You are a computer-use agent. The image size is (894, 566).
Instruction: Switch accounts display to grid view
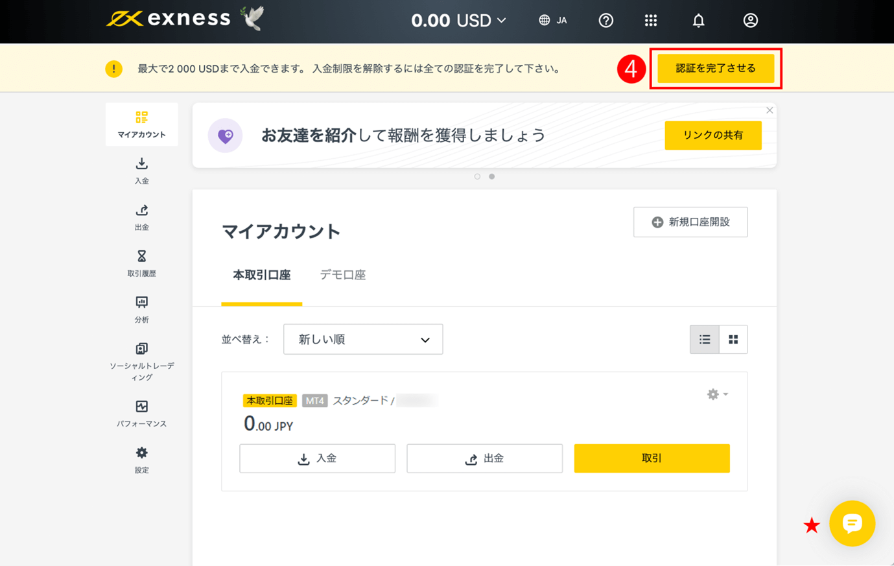(x=733, y=339)
